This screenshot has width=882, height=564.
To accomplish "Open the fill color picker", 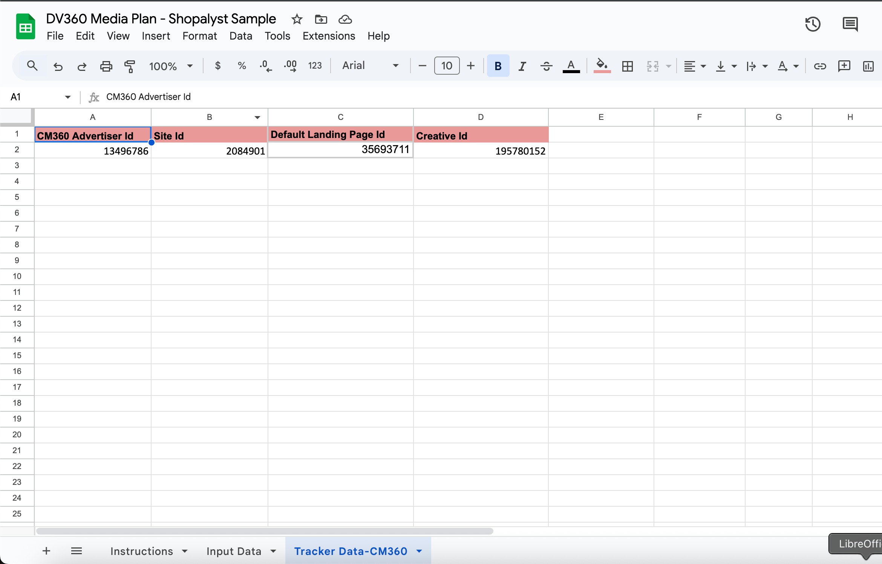I will (602, 66).
